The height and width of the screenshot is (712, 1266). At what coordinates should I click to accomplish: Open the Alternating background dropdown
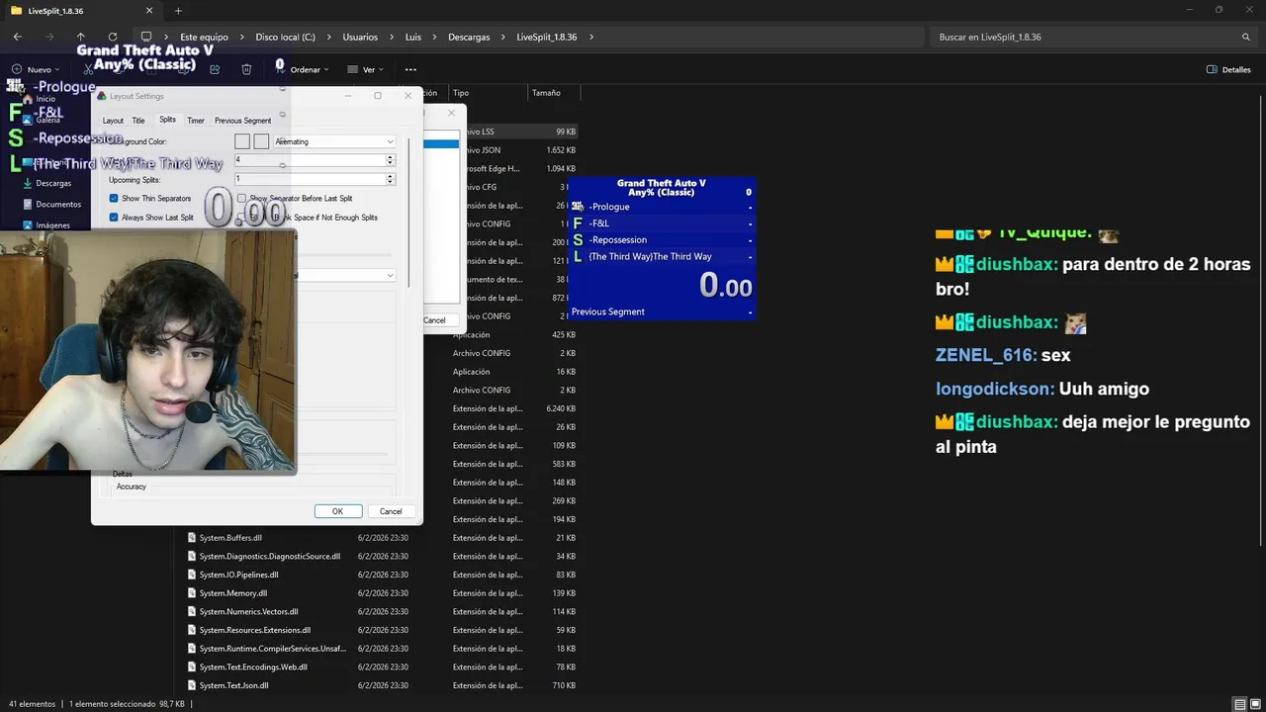(x=334, y=141)
